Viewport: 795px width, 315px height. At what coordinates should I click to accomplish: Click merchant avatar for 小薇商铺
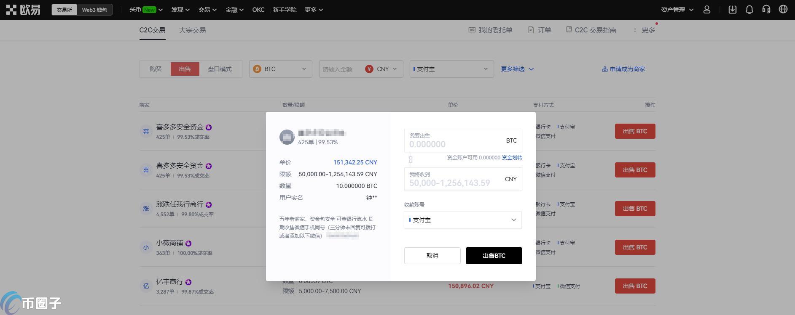[x=146, y=247]
